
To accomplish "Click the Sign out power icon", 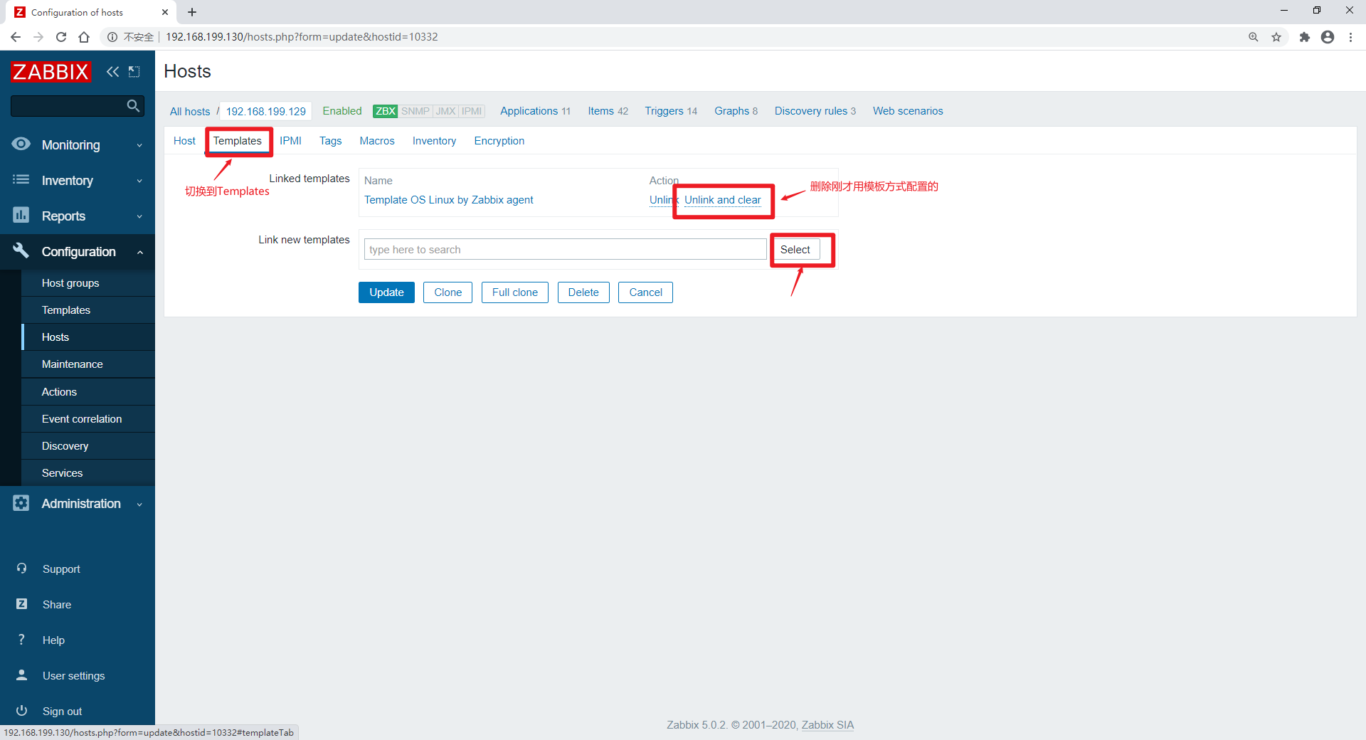I will click(21, 711).
